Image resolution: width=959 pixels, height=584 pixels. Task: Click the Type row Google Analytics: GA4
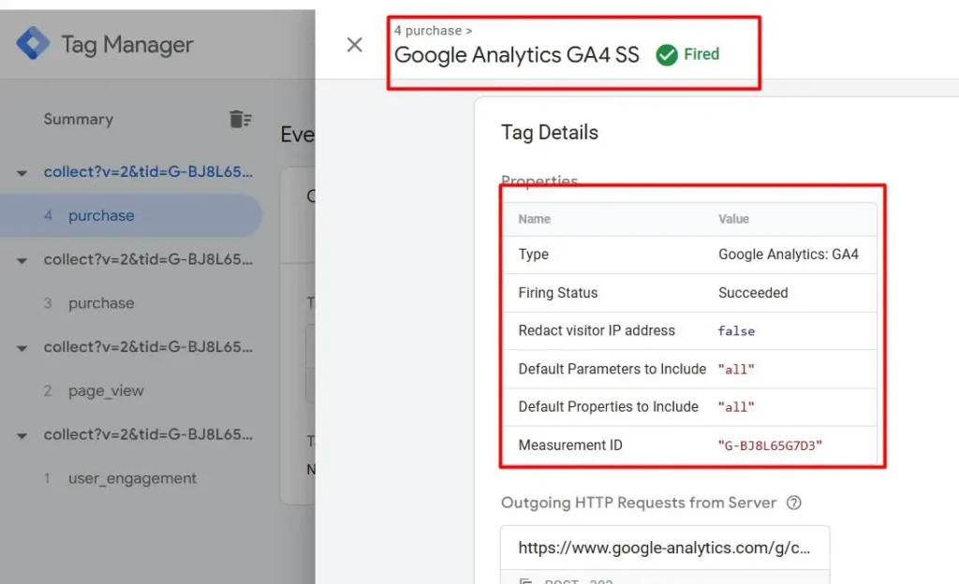[788, 255]
